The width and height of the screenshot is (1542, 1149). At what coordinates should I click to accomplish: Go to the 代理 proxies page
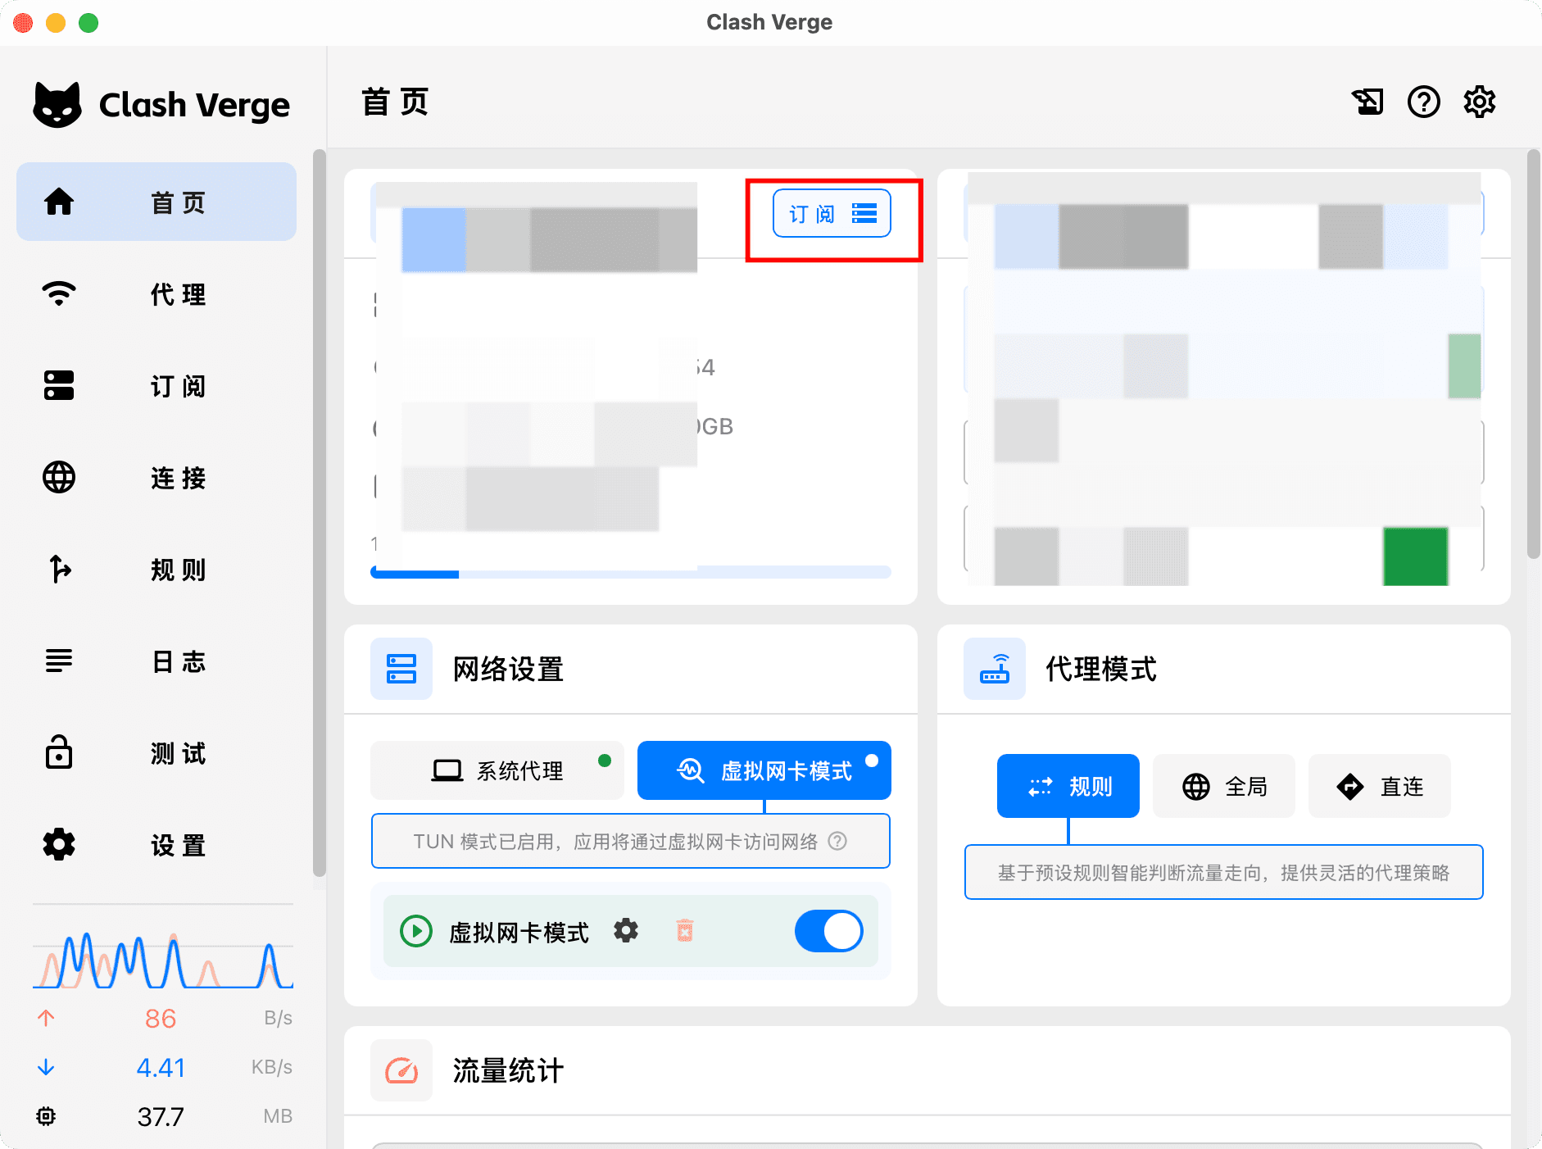156,293
